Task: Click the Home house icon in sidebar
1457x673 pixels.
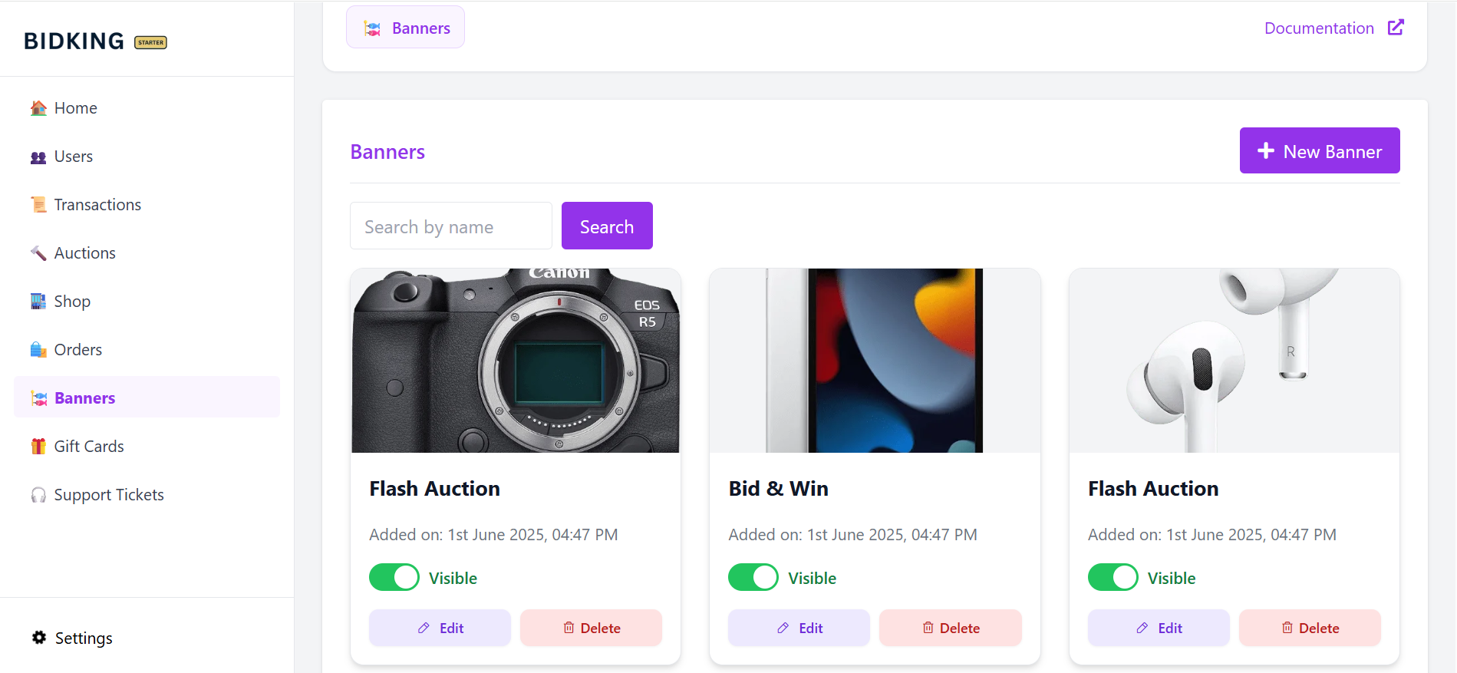Action: 38,108
